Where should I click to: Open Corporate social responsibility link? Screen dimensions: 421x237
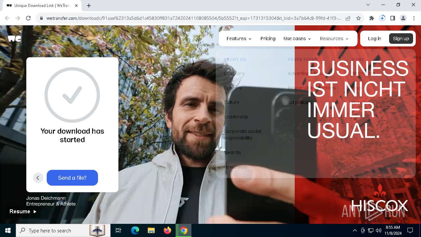(242, 135)
